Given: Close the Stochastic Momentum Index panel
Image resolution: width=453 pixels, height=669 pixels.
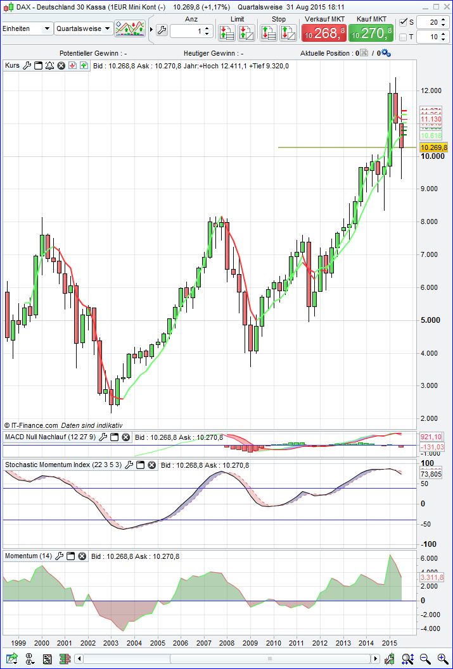Looking at the screenshot, I should pyautogui.click(x=151, y=465).
